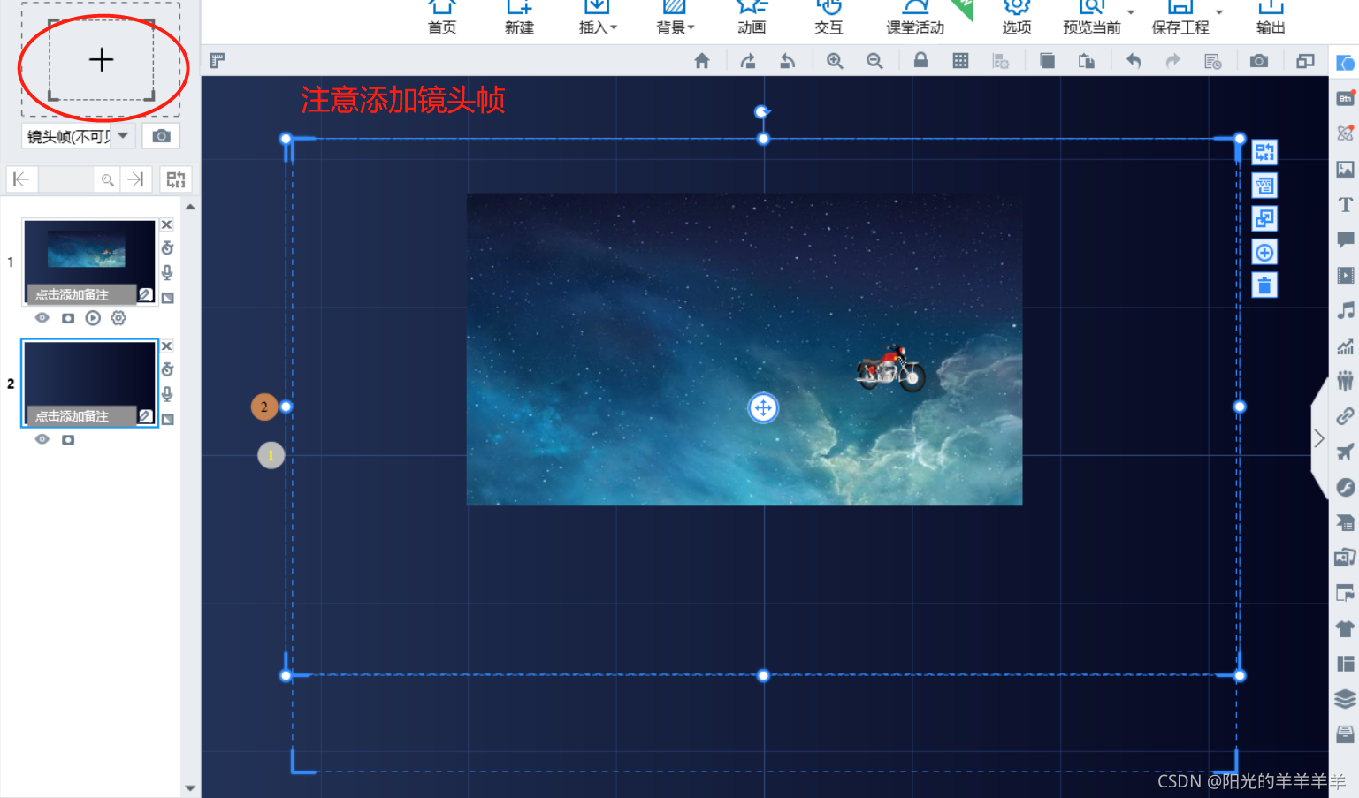Take a snapshot with the camera button beside the frame dropdown
The width and height of the screenshot is (1359, 798).
point(161,136)
